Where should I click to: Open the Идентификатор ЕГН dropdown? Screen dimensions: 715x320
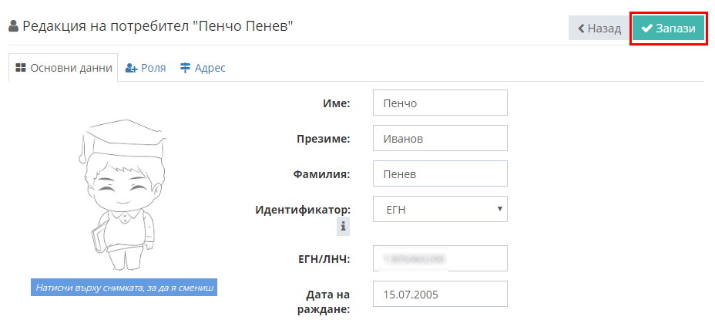440,209
